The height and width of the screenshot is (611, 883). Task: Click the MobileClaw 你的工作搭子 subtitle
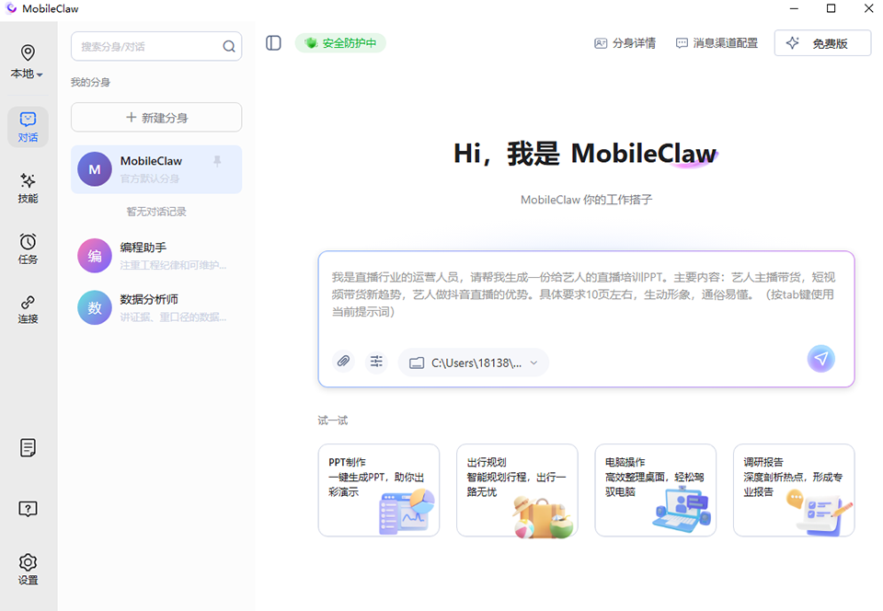[586, 200]
